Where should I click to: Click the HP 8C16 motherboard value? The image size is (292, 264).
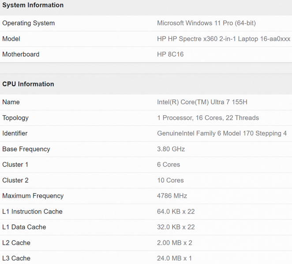[170, 55]
